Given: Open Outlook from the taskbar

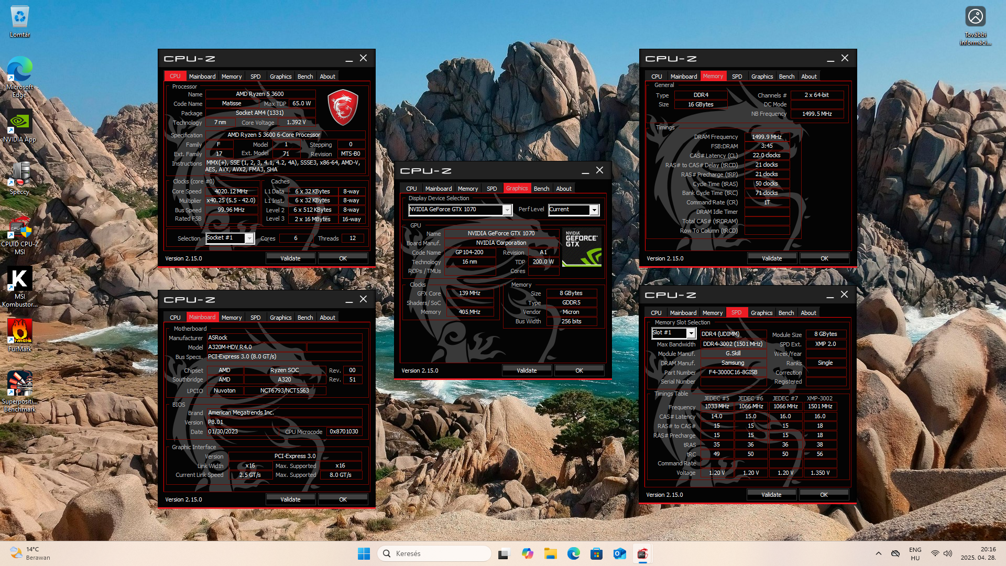Looking at the screenshot, I should [619, 553].
